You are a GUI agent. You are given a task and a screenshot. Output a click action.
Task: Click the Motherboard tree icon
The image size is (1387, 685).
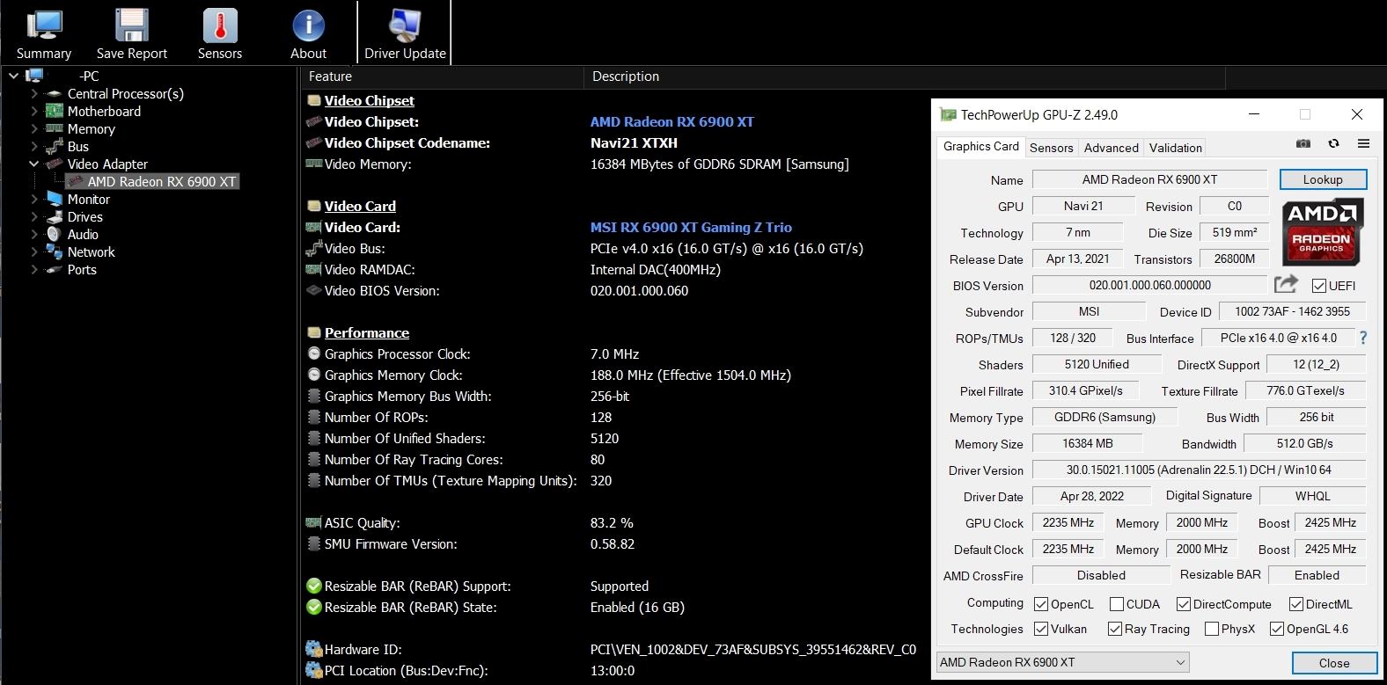pyautogui.click(x=54, y=111)
